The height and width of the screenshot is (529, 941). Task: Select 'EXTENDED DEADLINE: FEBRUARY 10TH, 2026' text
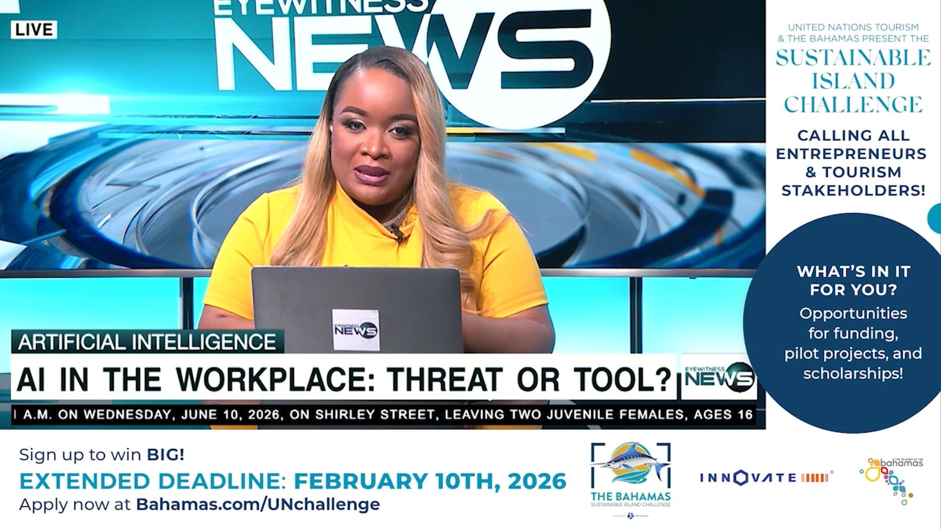pyautogui.click(x=292, y=481)
